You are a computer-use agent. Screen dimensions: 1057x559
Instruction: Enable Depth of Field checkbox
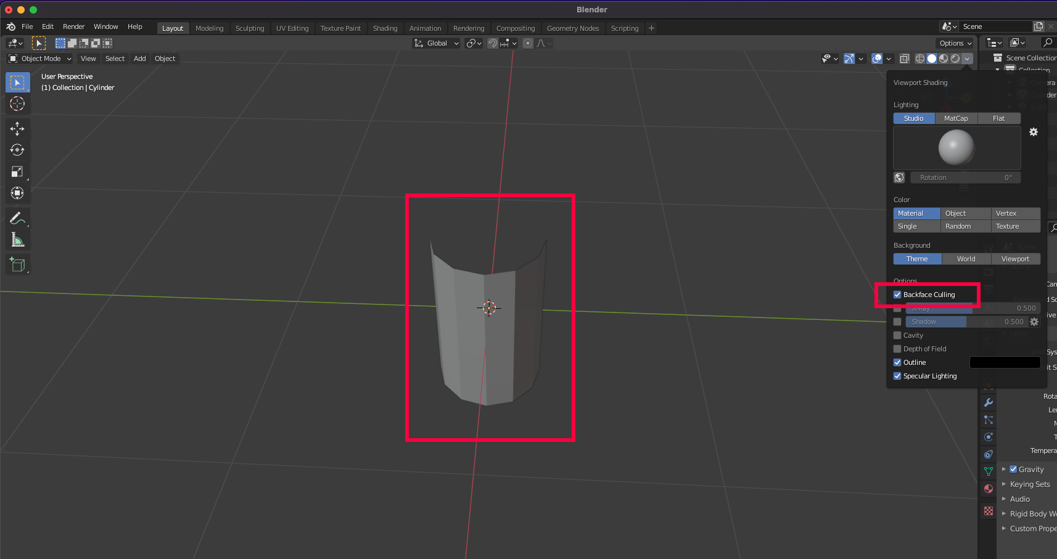(897, 349)
